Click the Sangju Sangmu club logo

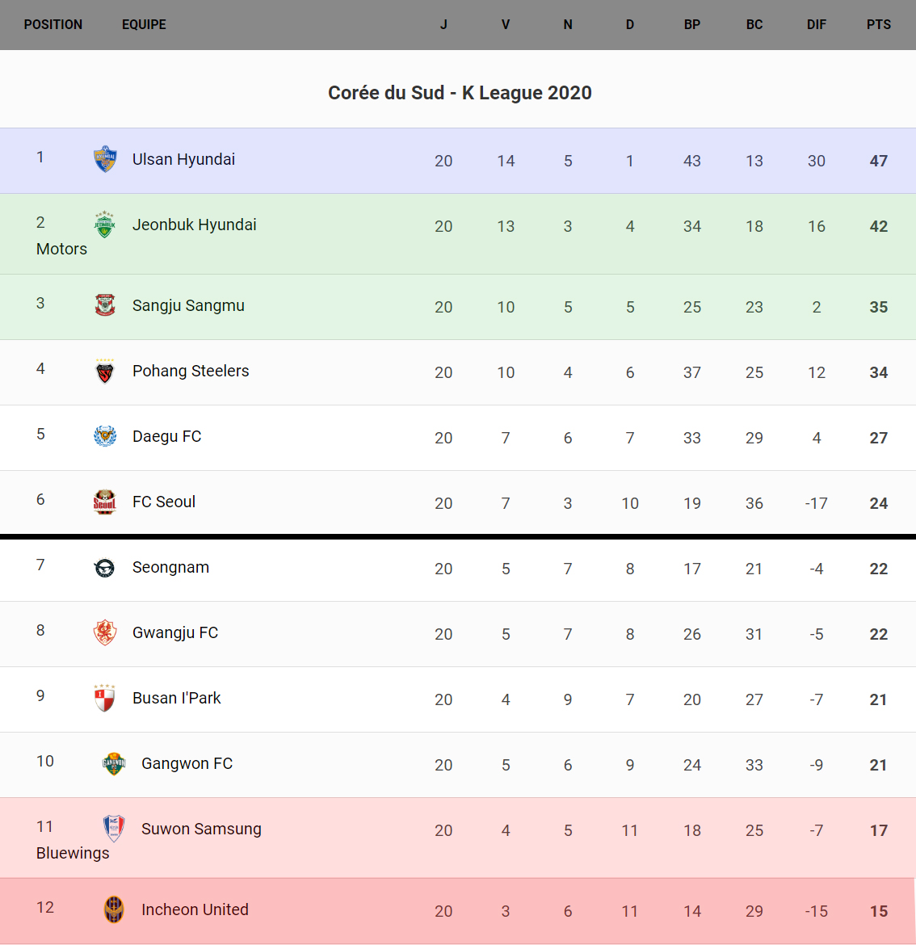(105, 305)
